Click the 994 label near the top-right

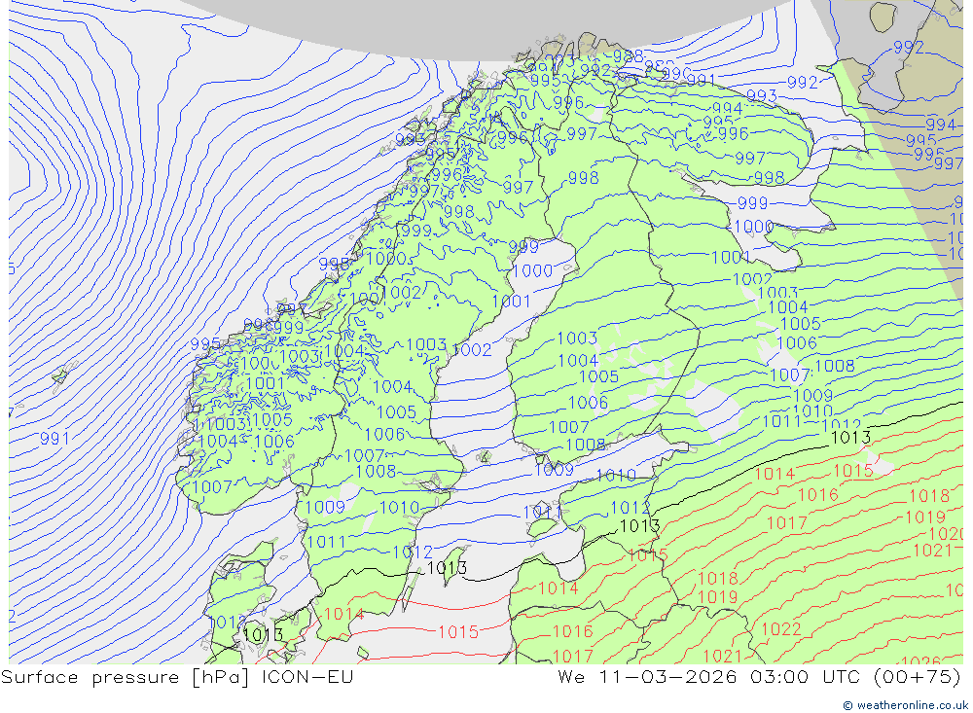pos(940,125)
